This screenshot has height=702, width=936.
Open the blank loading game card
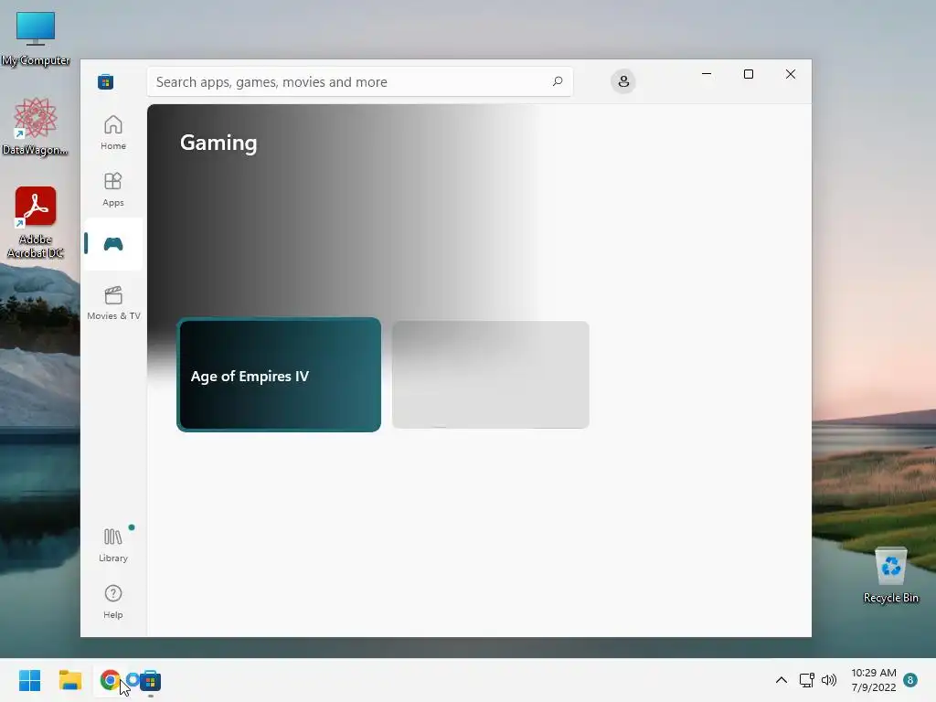click(491, 374)
